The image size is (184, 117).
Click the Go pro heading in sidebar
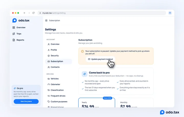(20, 88)
